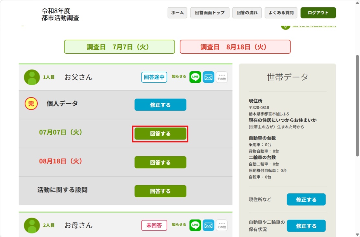Notify お母さん via the LINE icon
The image size is (360, 237).
pos(195,225)
